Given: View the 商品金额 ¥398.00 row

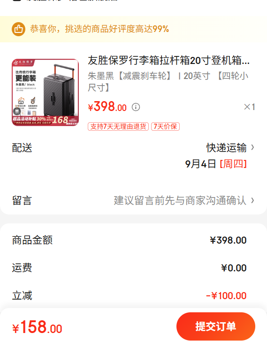Looking at the screenshot, I should (x=133, y=240).
